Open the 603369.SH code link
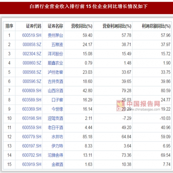This screenshot has height=173, width=173. pyautogui.click(x=32, y=109)
